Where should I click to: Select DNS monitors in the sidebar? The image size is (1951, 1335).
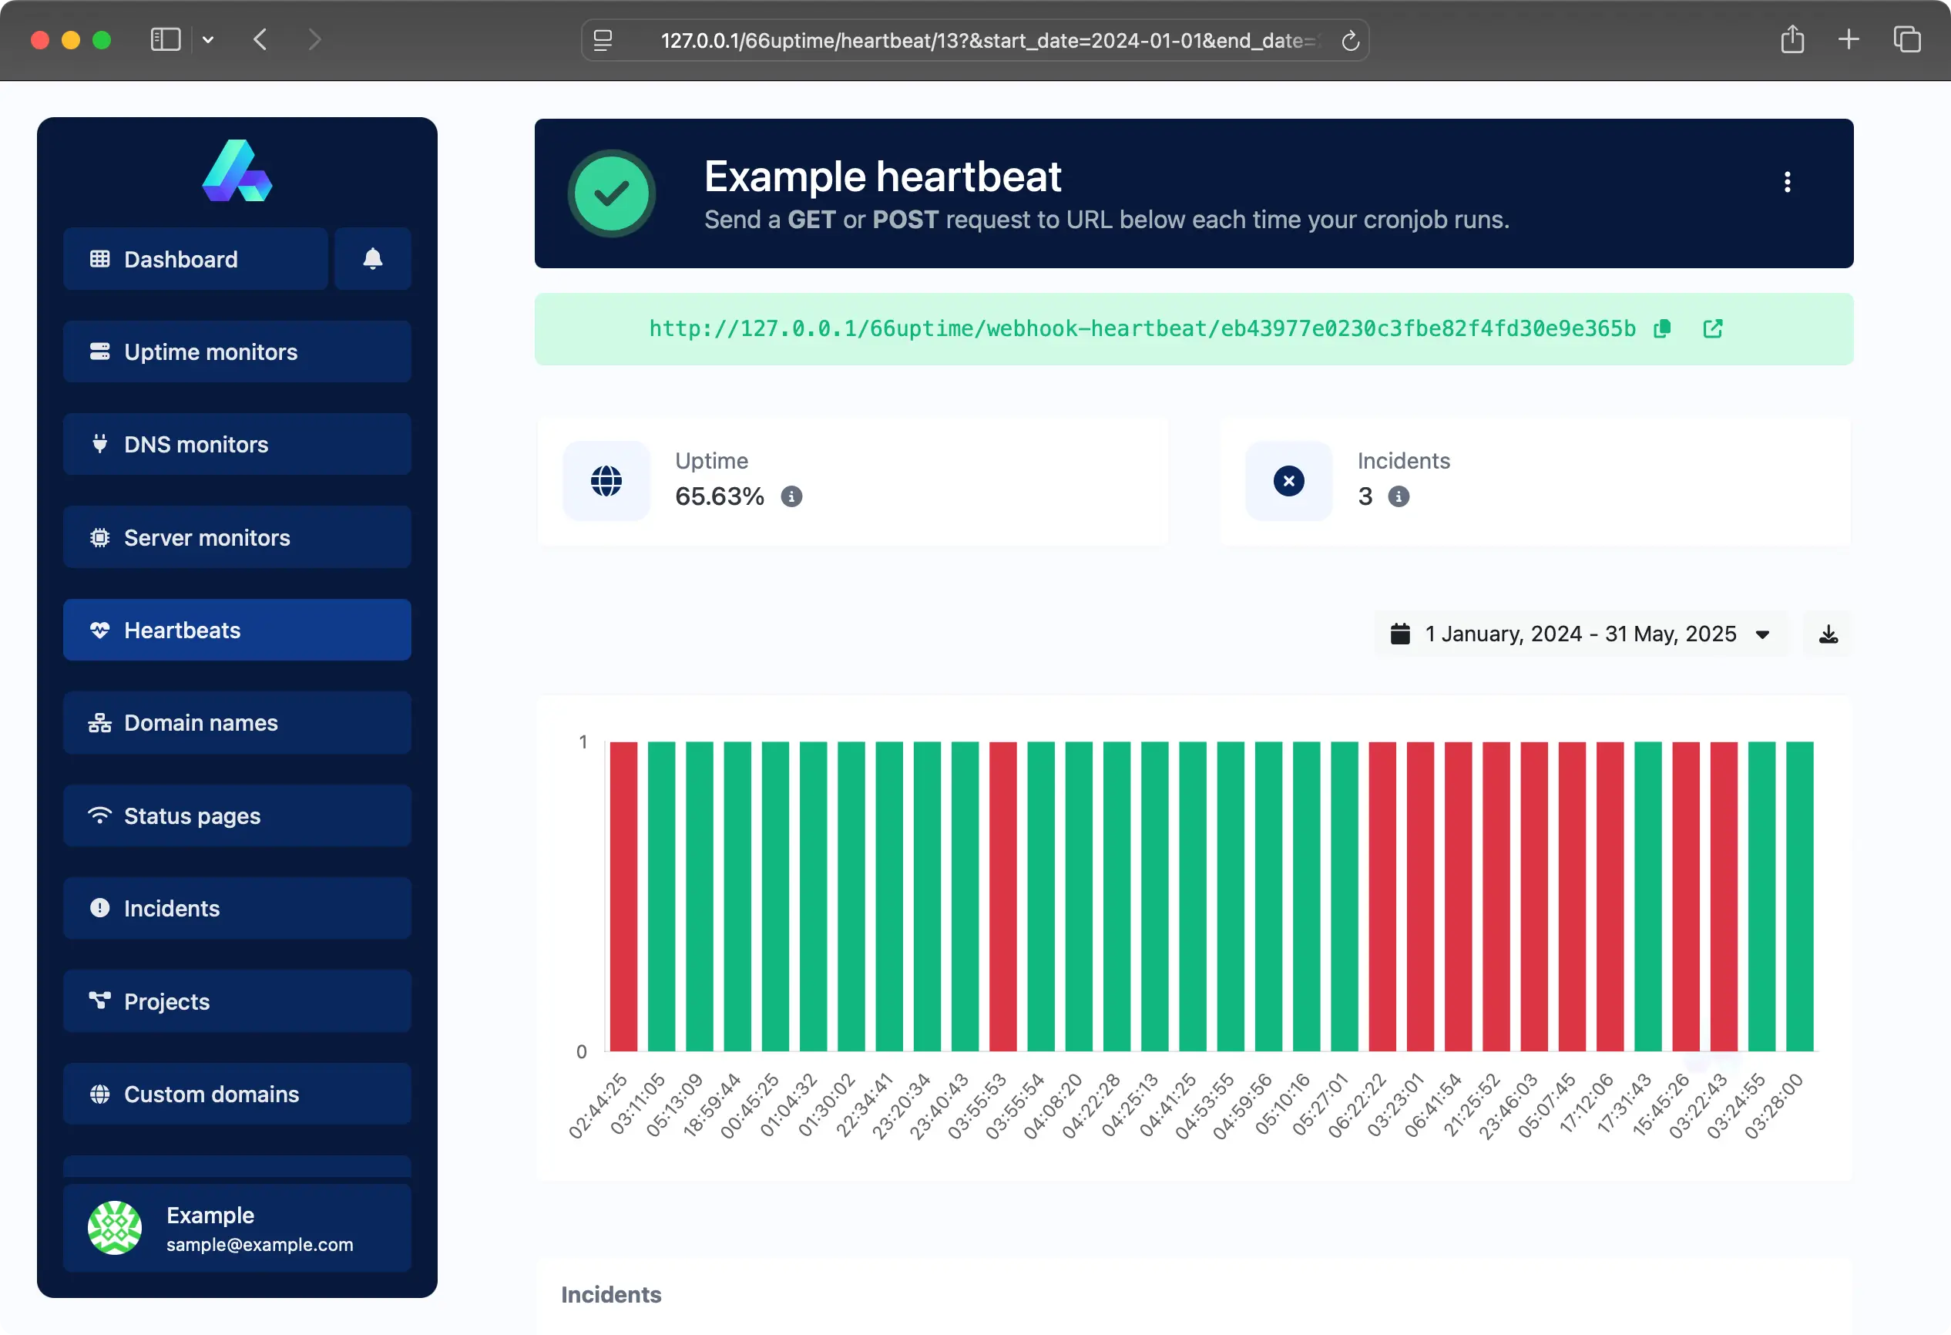pyautogui.click(x=237, y=444)
